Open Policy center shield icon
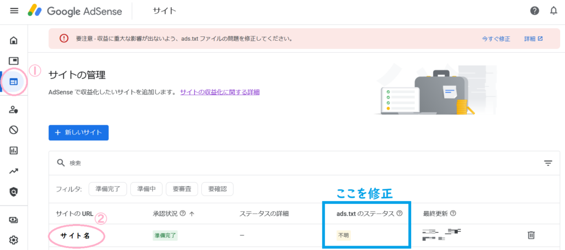This screenshot has width=565, height=250. click(14, 192)
